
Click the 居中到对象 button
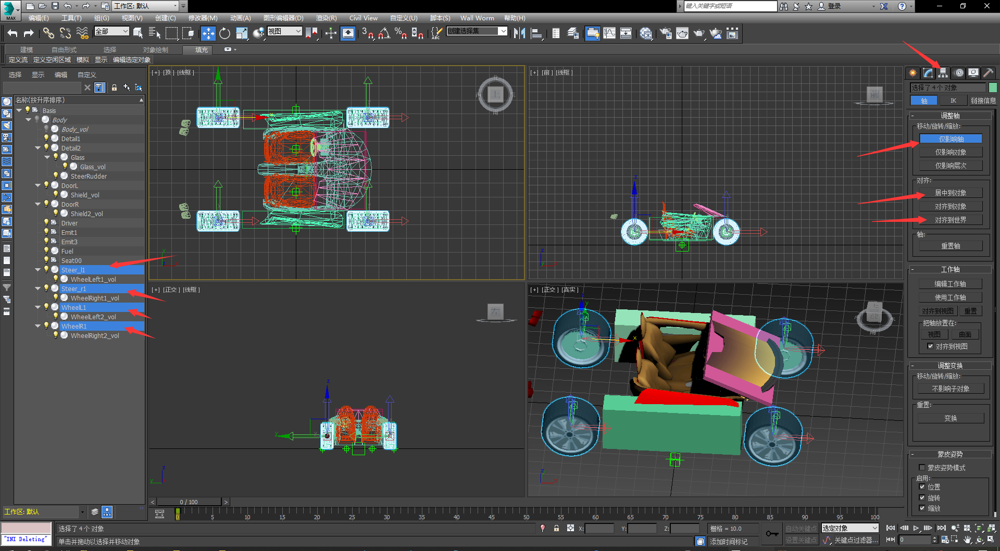pyautogui.click(x=950, y=193)
